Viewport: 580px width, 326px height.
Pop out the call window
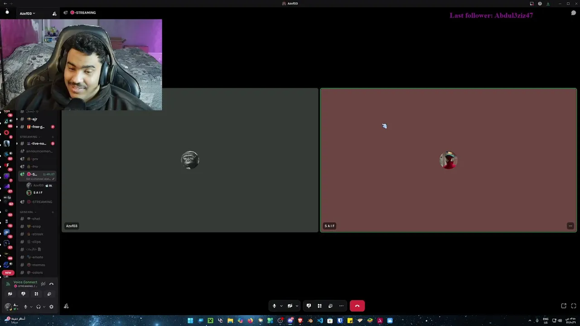pos(564,306)
